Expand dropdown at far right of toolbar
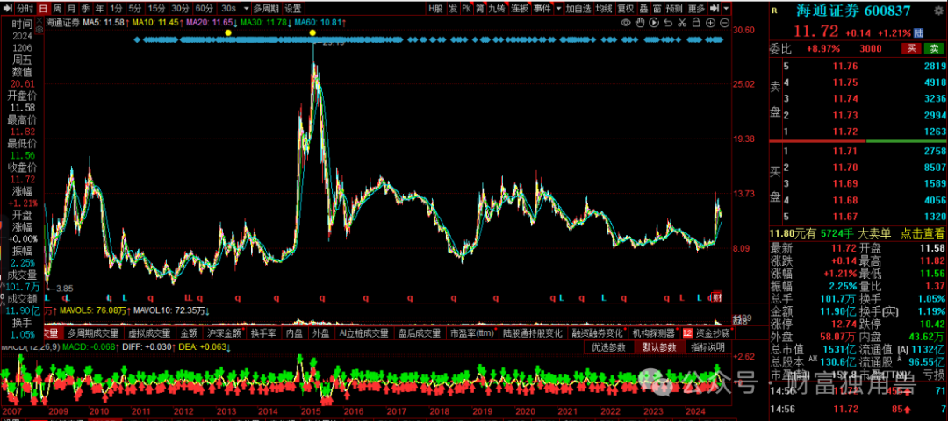This screenshot has height=421, width=948. tap(726, 9)
